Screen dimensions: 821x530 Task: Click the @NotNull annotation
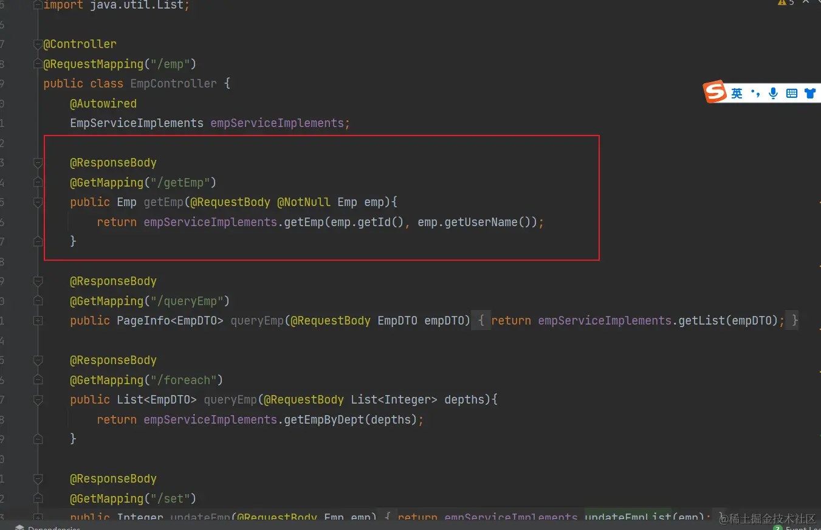tap(304, 202)
